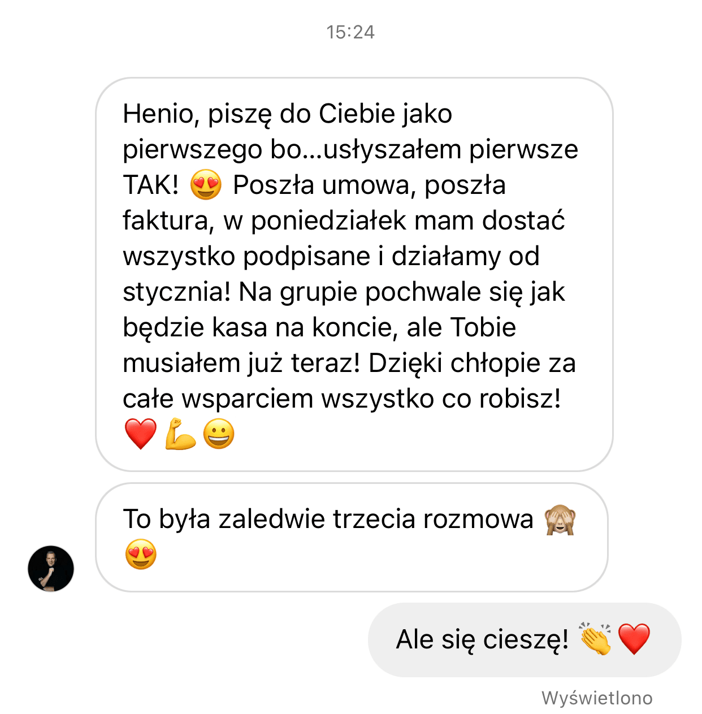The height and width of the screenshot is (714, 702).
Task: Click the Wyświetlono seen status
Action: click(597, 698)
